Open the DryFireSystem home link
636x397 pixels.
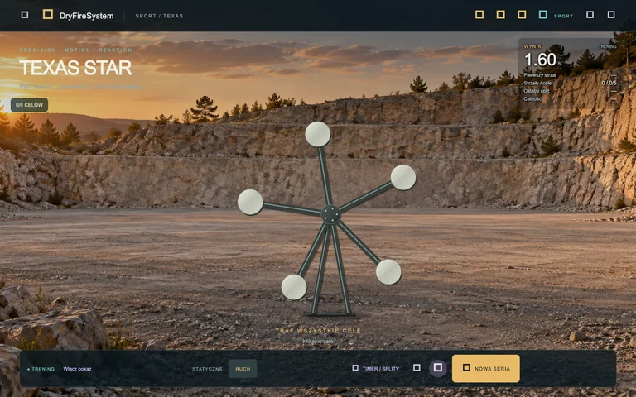coord(86,16)
